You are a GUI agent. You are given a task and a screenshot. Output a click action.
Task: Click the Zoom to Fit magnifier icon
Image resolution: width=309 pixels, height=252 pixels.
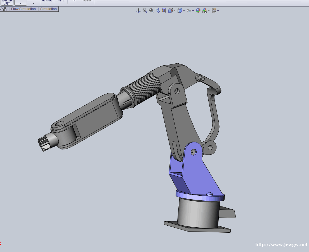click(x=145, y=11)
